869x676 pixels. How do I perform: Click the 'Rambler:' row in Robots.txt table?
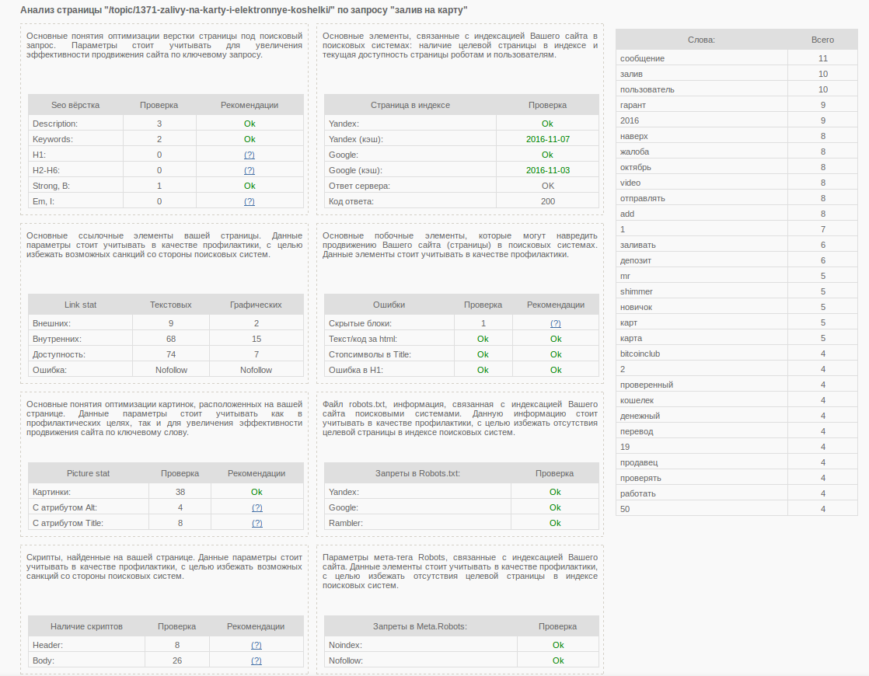[462, 522]
